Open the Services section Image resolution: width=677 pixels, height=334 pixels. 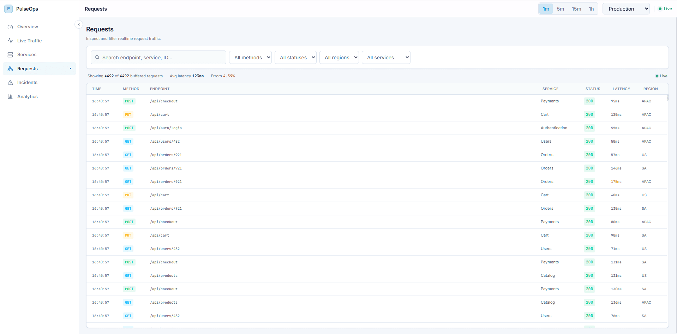click(x=39, y=55)
